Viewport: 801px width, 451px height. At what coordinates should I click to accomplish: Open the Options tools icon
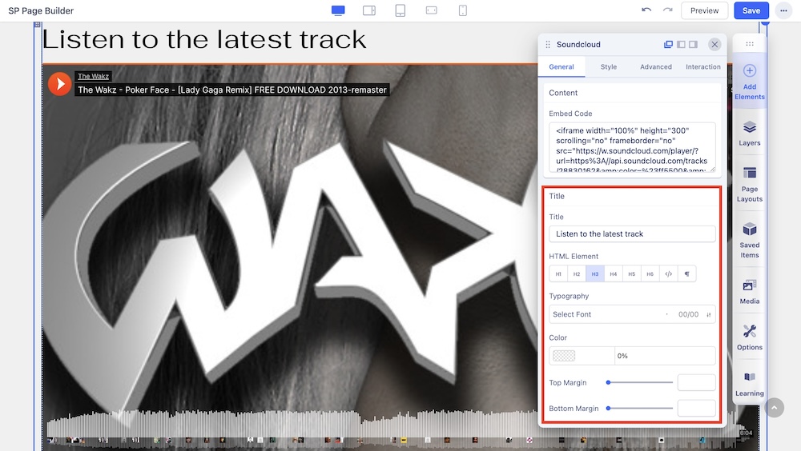coord(749,337)
